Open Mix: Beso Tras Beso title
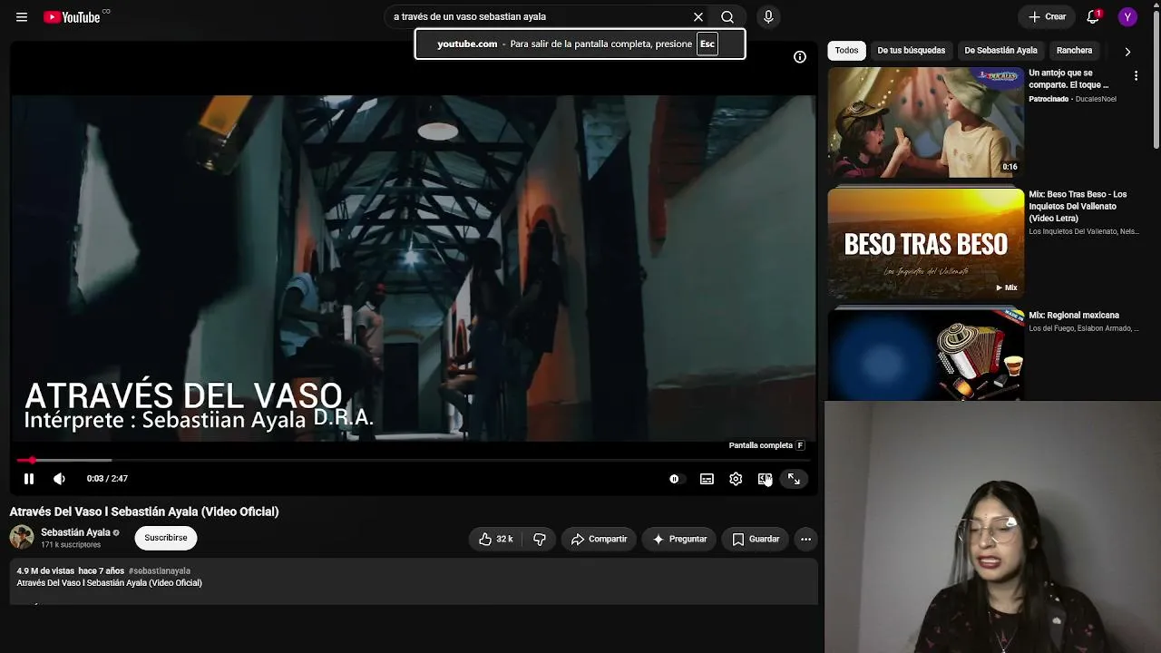This screenshot has width=1161, height=653. click(1078, 206)
